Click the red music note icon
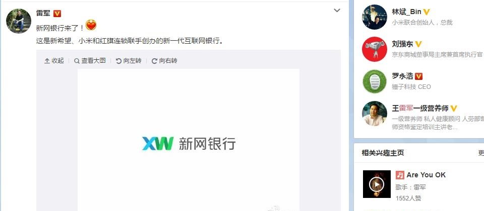This screenshot has width=484, height=211. point(400,175)
